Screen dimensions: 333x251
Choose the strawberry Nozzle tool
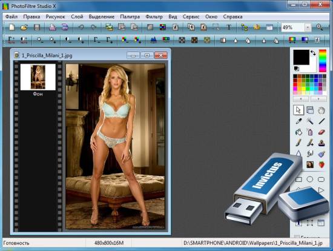click(x=321, y=164)
